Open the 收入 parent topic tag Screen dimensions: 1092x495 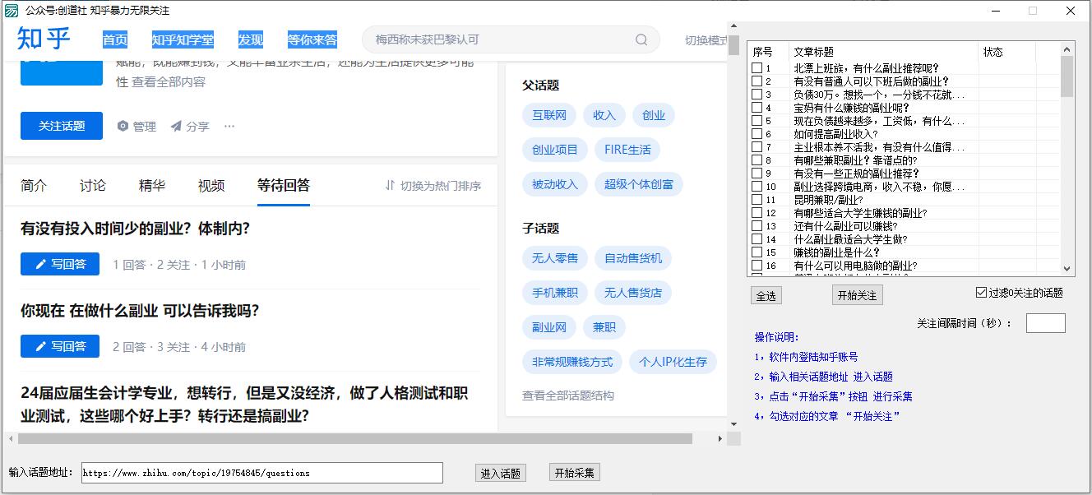(x=604, y=115)
